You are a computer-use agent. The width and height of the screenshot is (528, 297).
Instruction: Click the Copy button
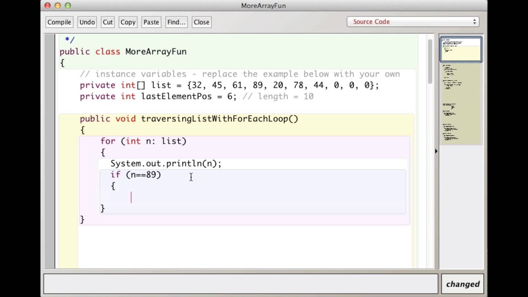[x=128, y=22]
